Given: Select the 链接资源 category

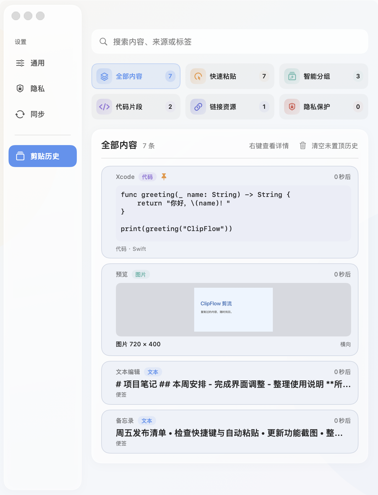Looking at the screenshot, I should point(230,107).
